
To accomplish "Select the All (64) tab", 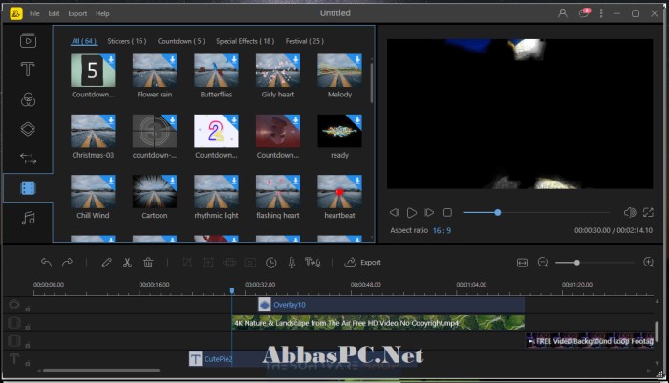I will pyautogui.click(x=84, y=41).
